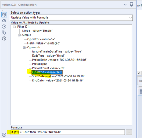Screen dimensions: 142x138
Task: Click the Simple node label
Action: [27, 35]
